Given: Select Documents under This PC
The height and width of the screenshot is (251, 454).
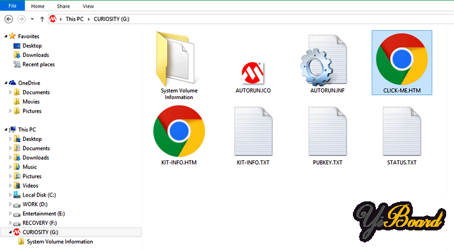Looking at the screenshot, I should point(36,148).
